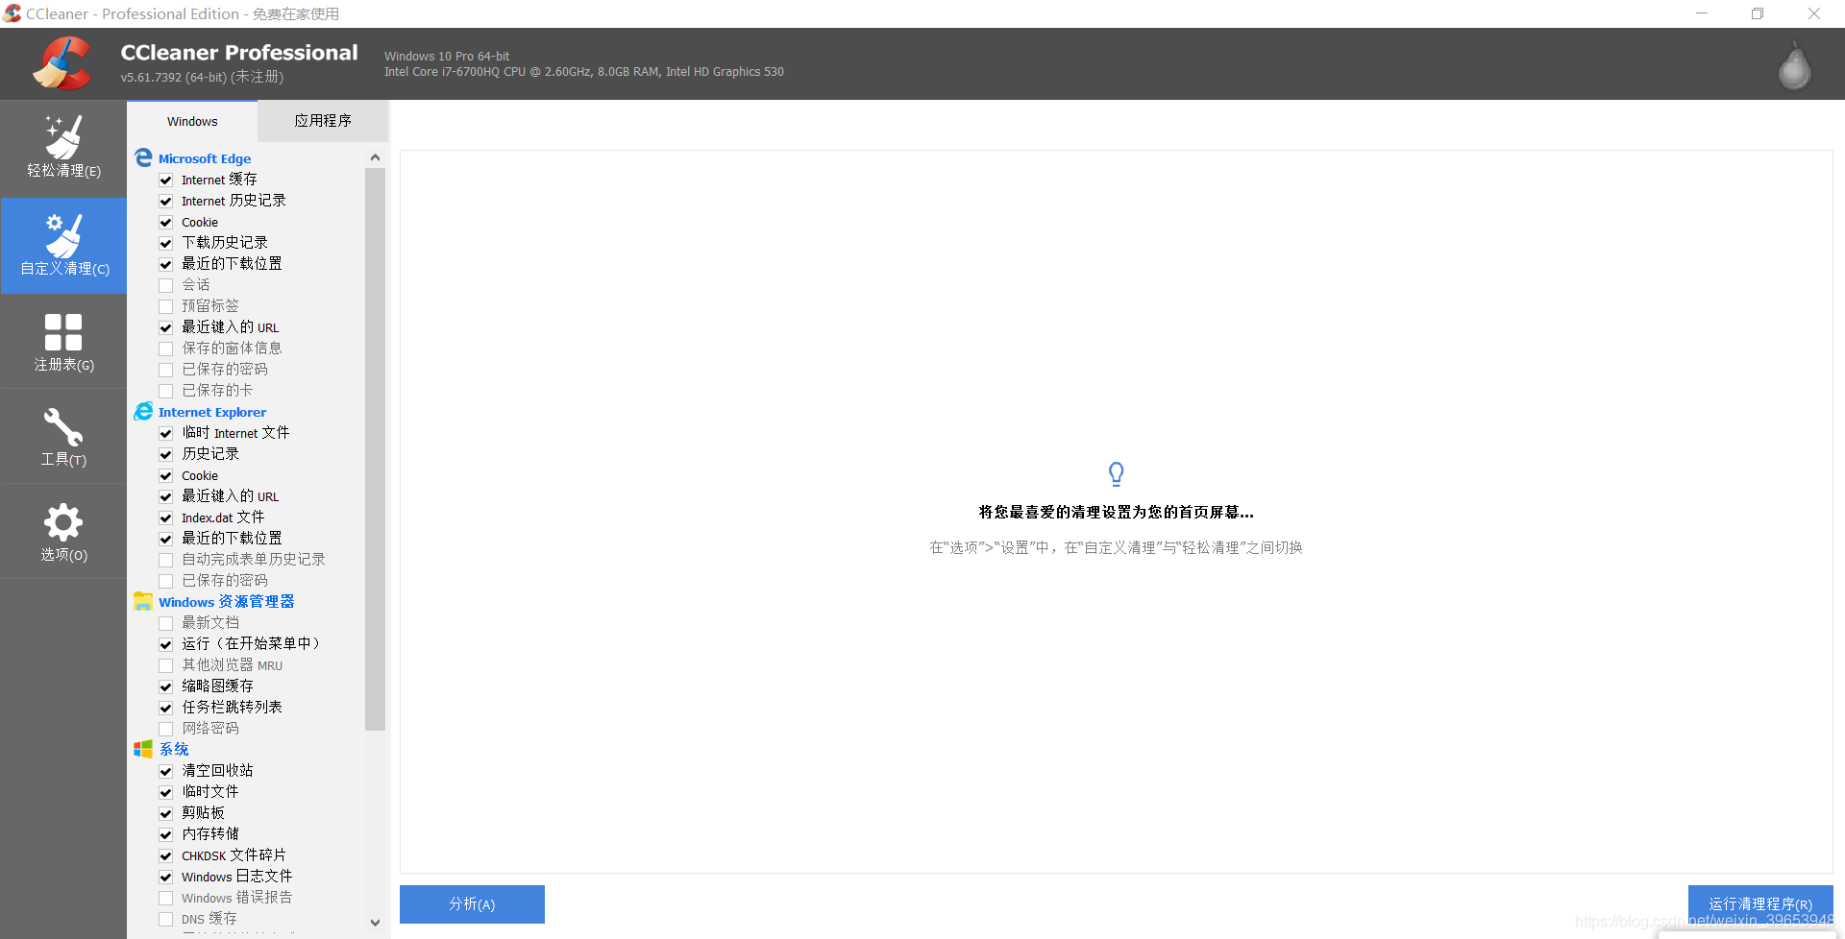
Task: Close the CCleaner window
Action: pos(1814,13)
